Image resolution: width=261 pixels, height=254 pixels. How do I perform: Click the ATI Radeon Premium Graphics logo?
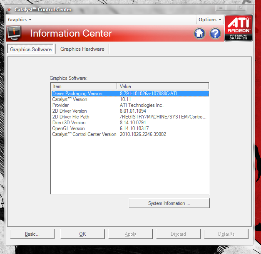pos(239,28)
